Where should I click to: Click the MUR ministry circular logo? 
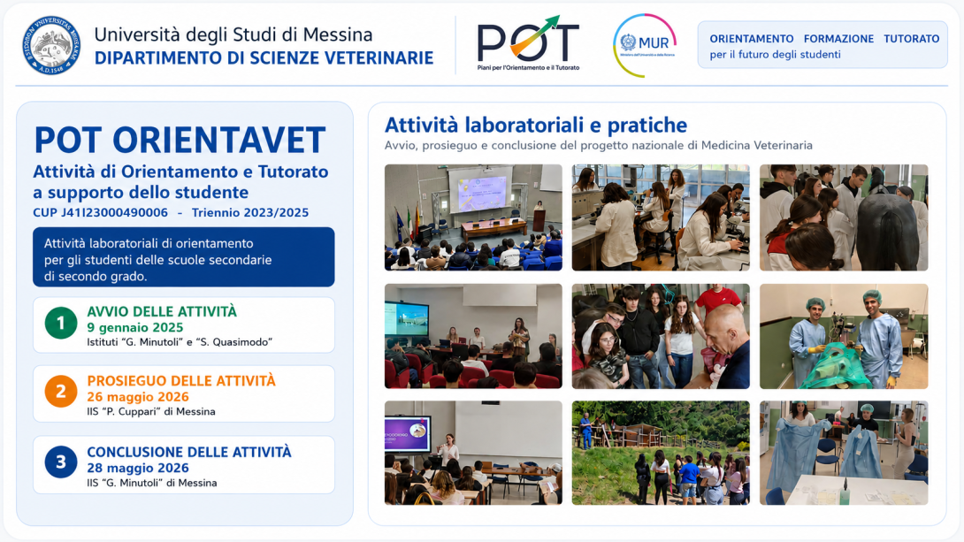click(645, 45)
